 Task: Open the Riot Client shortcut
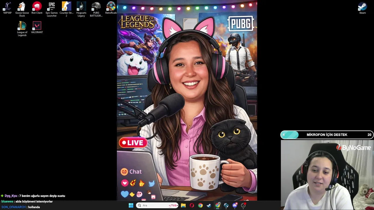pos(37,8)
